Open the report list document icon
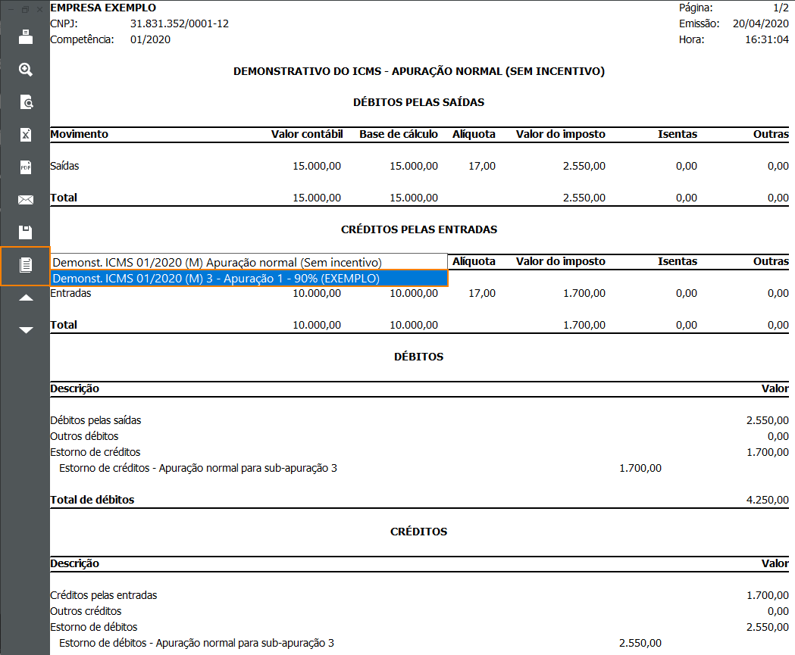The image size is (795, 655). click(x=25, y=265)
